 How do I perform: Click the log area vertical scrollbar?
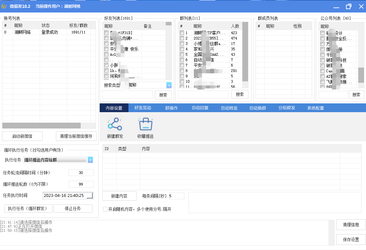(x=331, y=232)
